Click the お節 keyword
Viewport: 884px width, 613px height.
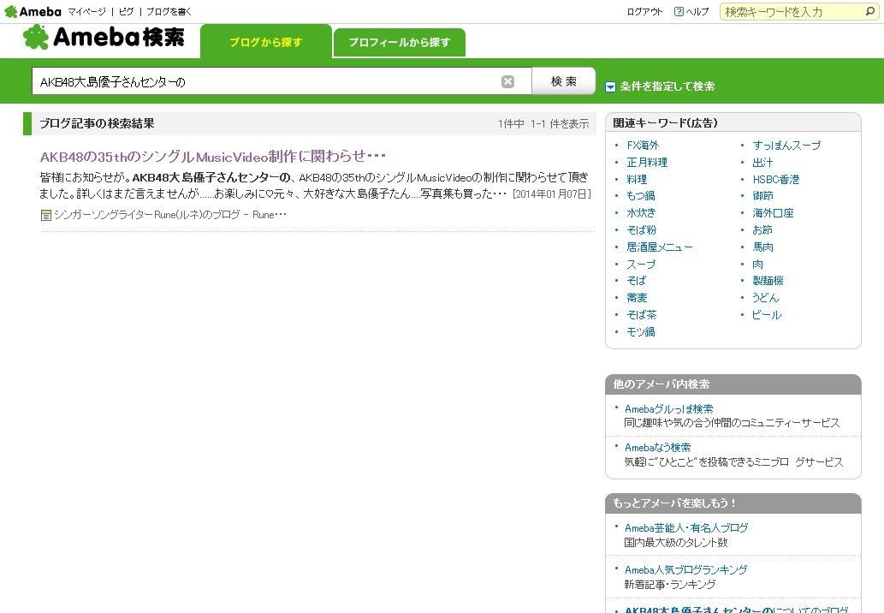click(x=762, y=230)
